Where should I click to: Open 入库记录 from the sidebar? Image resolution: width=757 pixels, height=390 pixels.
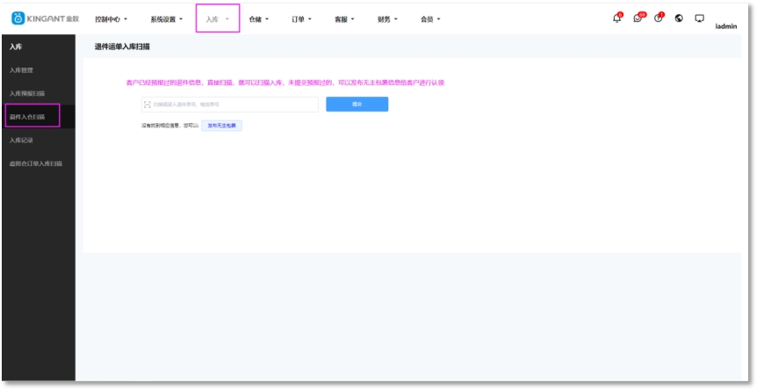point(22,140)
